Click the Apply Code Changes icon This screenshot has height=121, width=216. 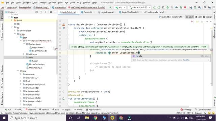point(163,7)
